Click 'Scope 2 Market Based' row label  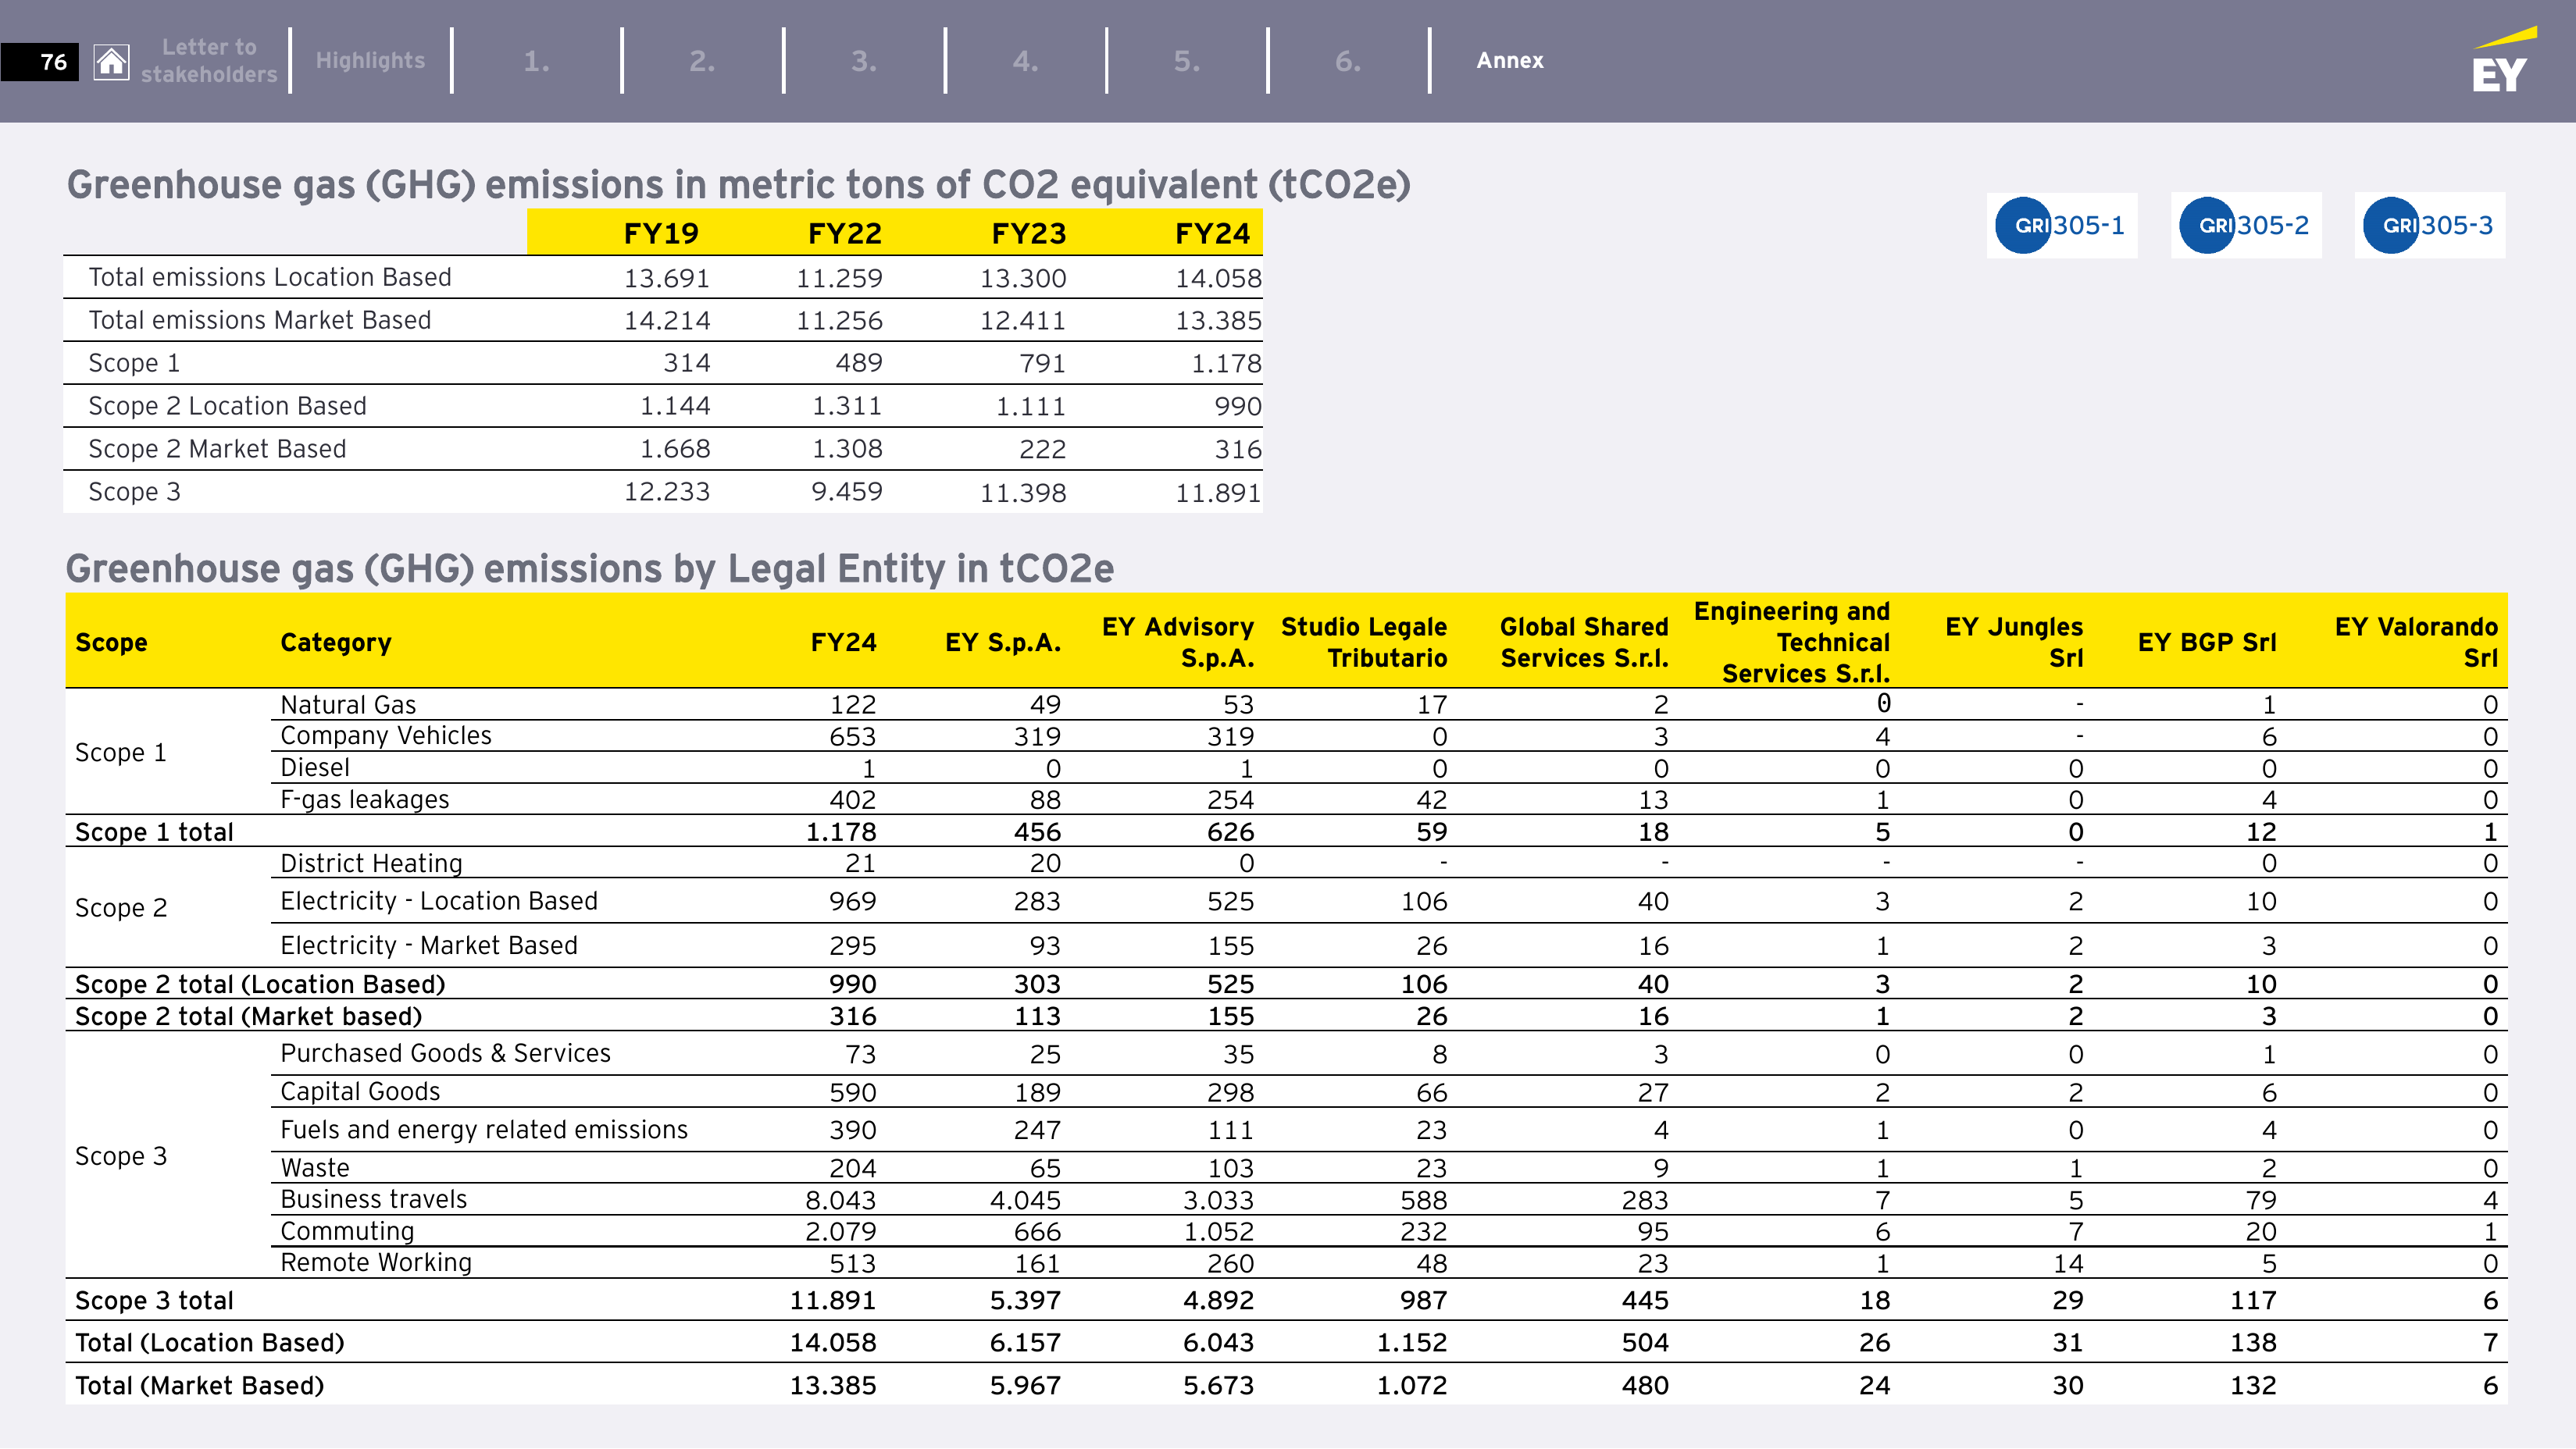tap(217, 450)
